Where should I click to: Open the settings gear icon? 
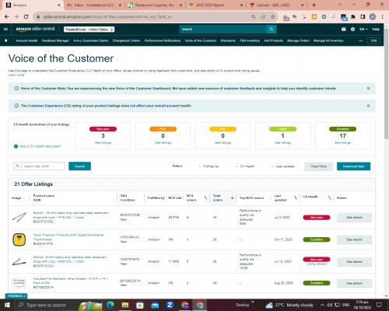click(x=352, y=29)
